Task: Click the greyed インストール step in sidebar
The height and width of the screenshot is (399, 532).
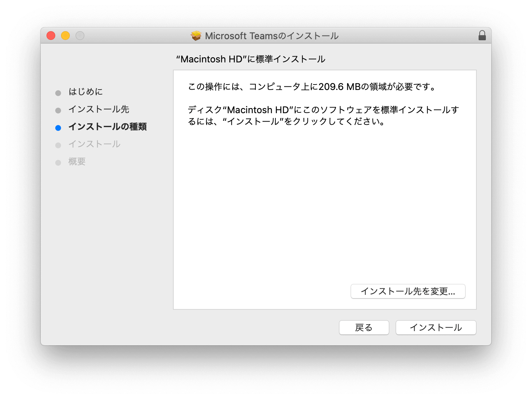Action: click(x=94, y=144)
